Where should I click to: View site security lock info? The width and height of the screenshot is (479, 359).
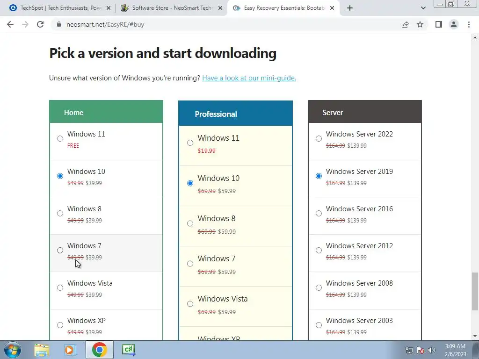[x=59, y=24]
